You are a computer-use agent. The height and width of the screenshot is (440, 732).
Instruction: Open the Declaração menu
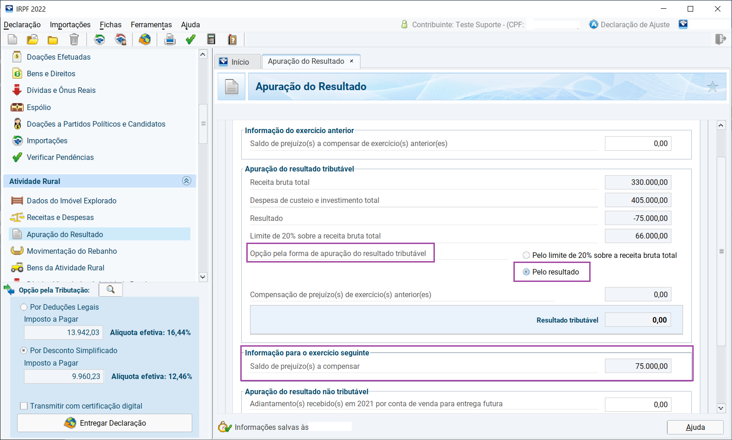pos(22,24)
